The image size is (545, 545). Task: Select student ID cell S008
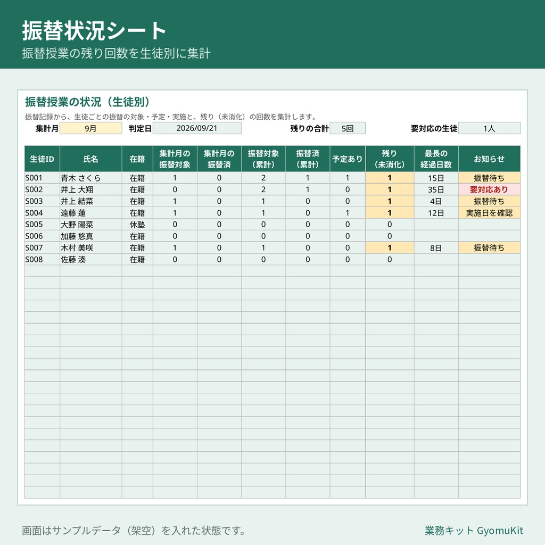42,259
